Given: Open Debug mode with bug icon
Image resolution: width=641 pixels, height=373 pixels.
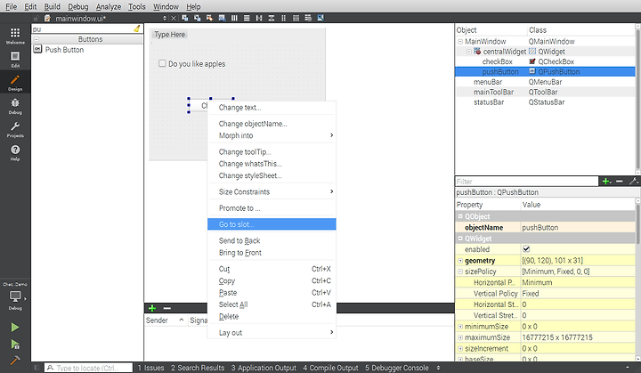Looking at the screenshot, I should pos(15,106).
